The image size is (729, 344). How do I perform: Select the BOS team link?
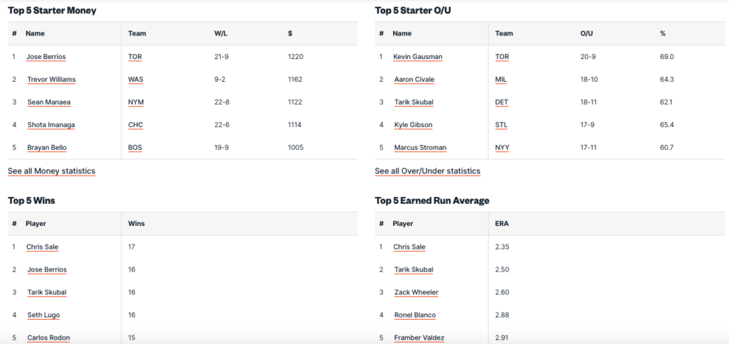(x=135, y=148)
